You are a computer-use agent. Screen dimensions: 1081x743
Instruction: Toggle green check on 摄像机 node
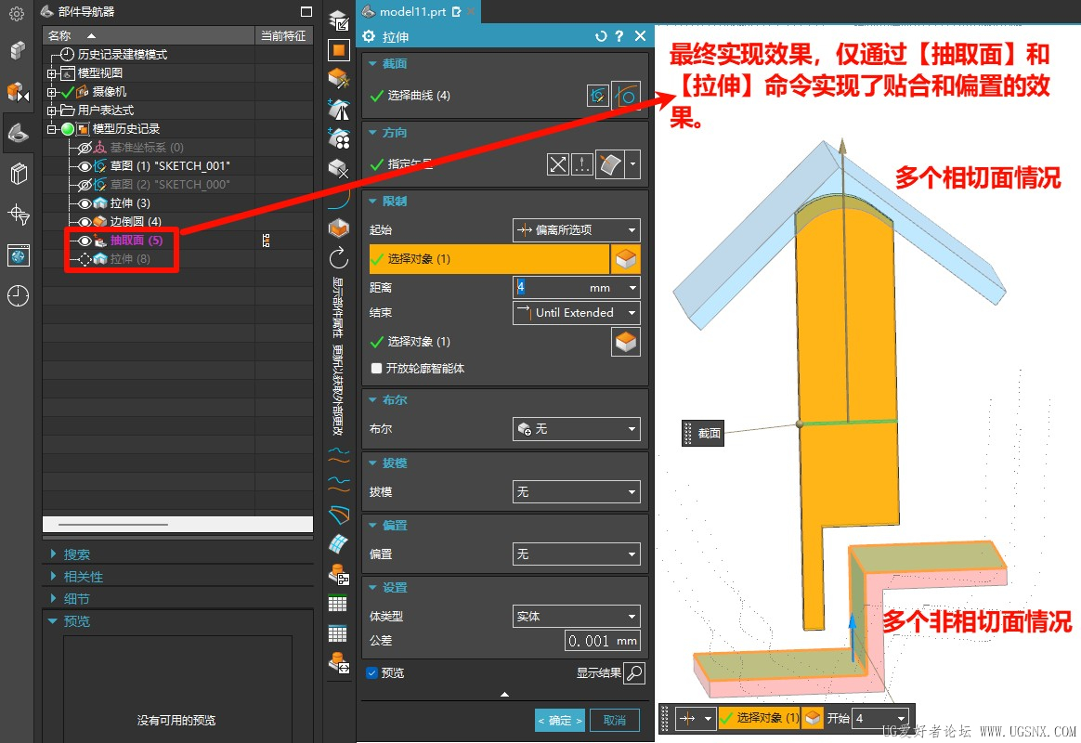click(x=68, y=92)
